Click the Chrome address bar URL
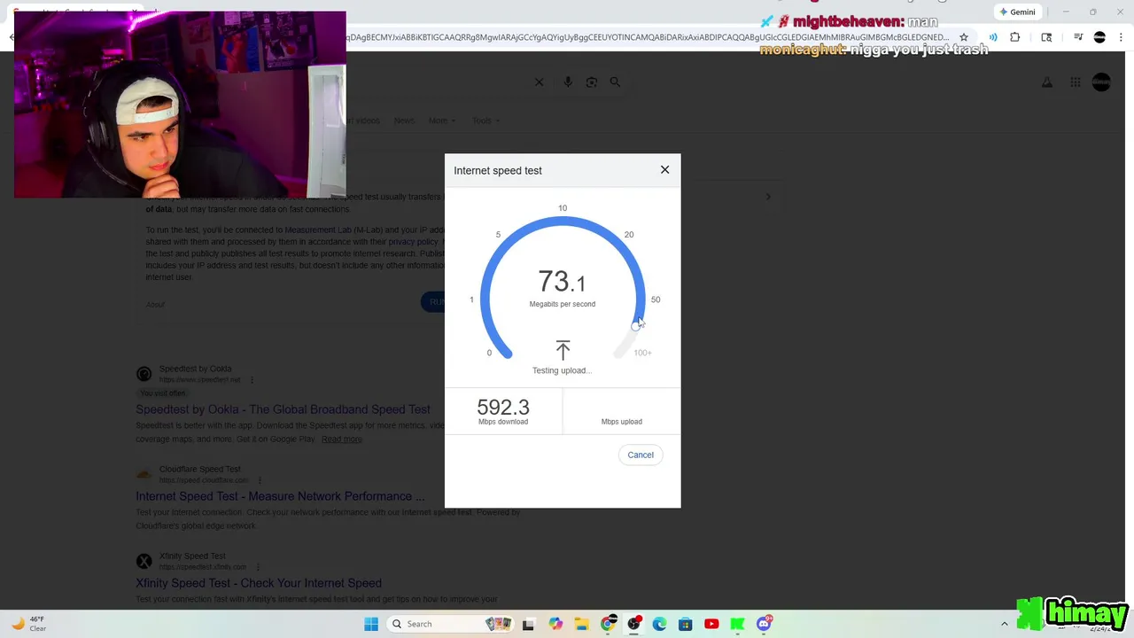Image resolution: width=1134 pixels, height=638 pixels. click(x=647, y=37)
